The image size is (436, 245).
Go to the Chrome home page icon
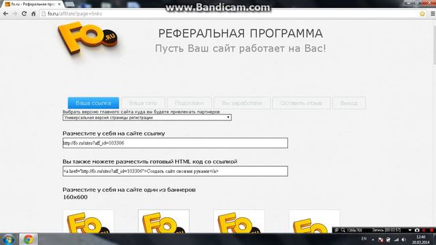[33, 14]
